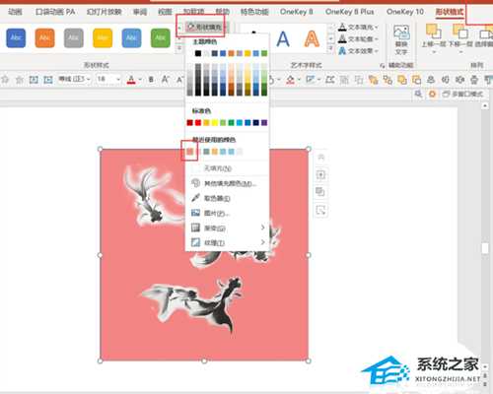Open the text fill dropdown
493x394 pixels.
(x=358, y=27)
